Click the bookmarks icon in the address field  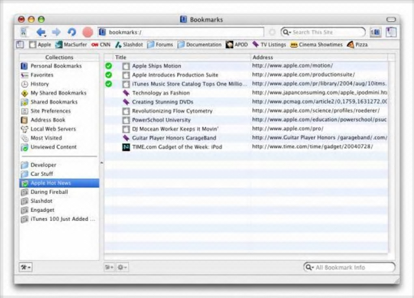click(x=102, y=32)
